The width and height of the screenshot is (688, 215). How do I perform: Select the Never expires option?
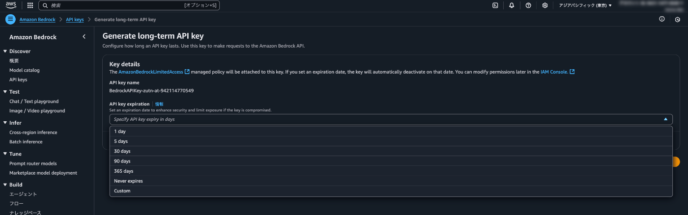click(x=391, y=181)
